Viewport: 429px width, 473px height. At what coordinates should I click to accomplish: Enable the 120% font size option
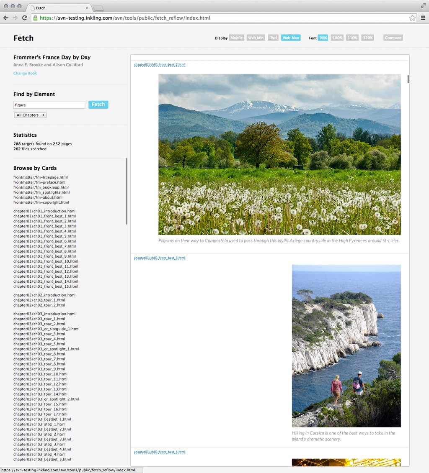point(367,38)
